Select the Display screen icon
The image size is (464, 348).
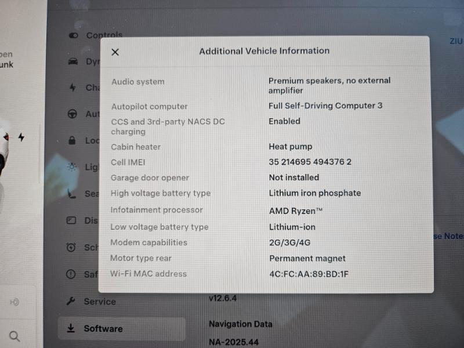click(72, 220)
